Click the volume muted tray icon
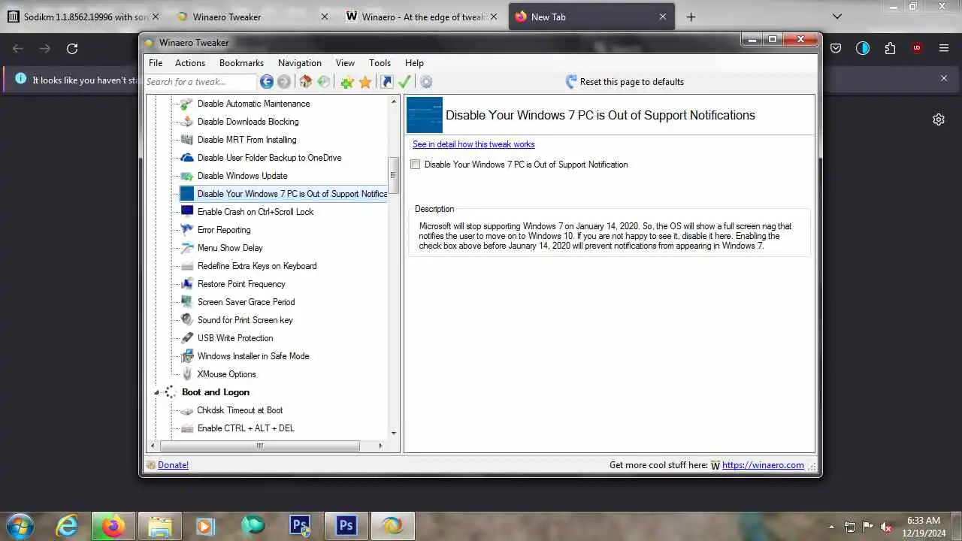 pyautogui.click(x=886, y=527)
